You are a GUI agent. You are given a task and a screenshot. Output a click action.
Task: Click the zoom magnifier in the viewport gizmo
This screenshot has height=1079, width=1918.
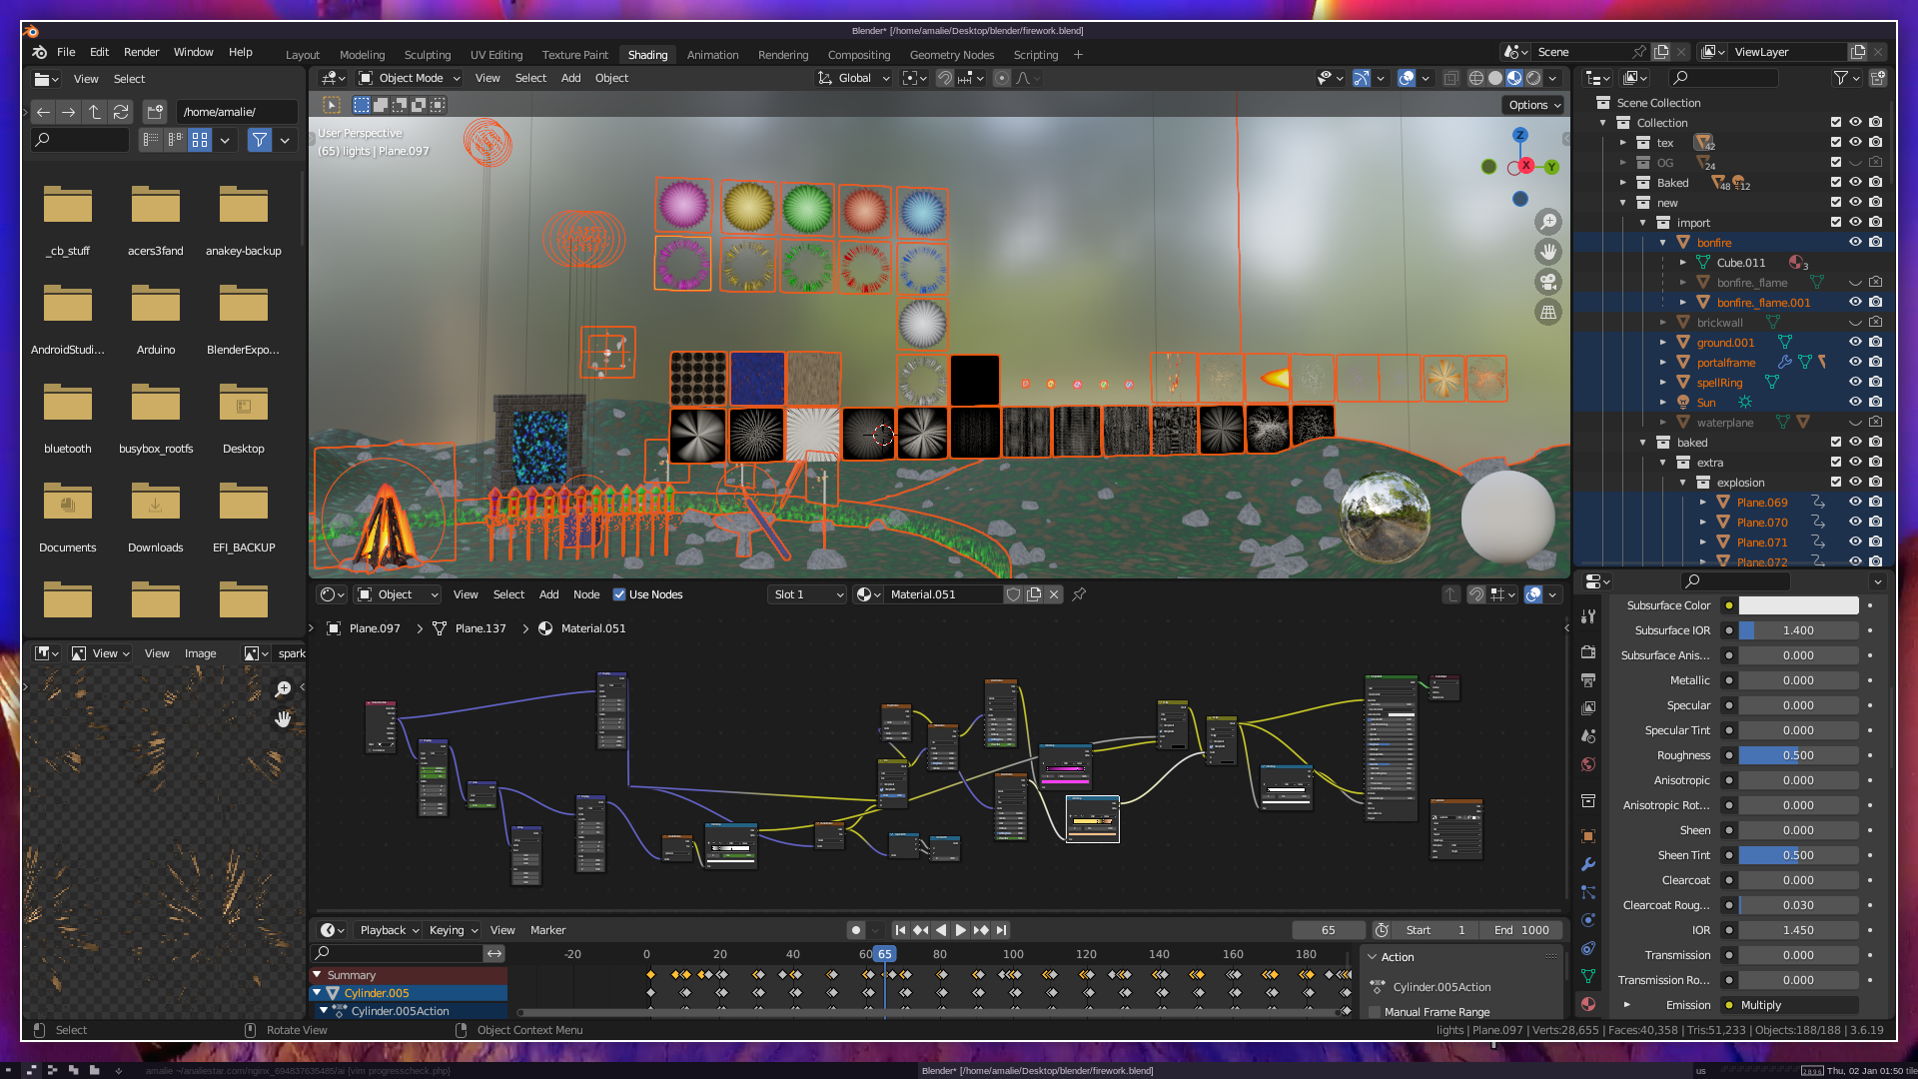1548,222
